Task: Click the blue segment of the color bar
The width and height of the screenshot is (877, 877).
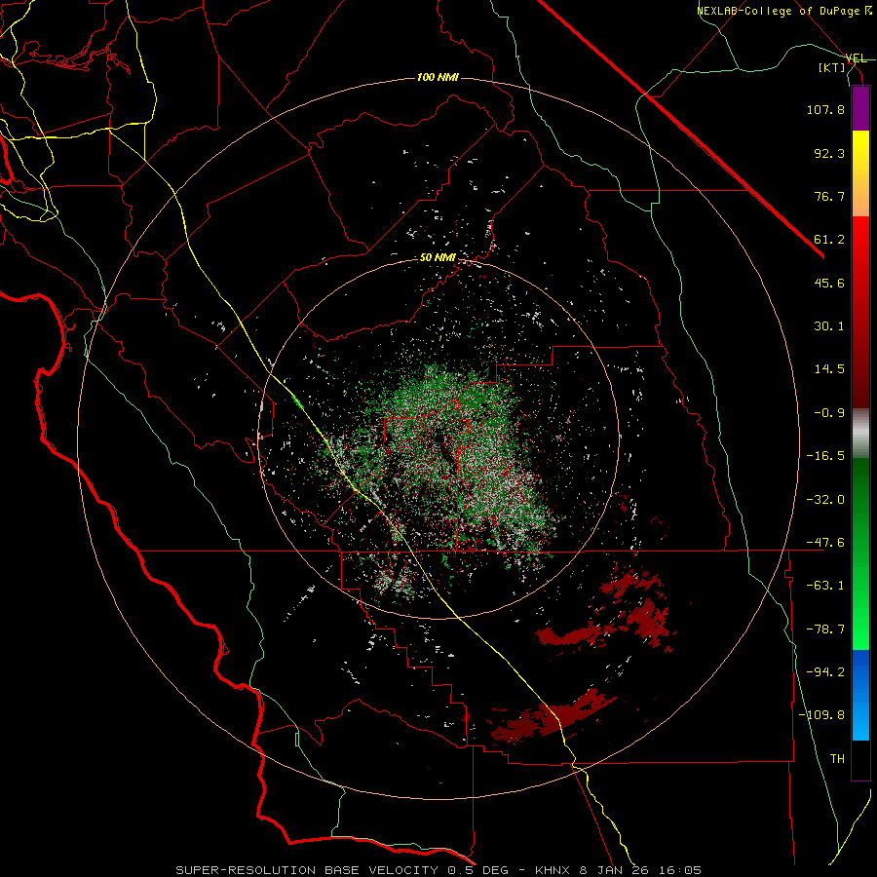Action: pos(860,695)
